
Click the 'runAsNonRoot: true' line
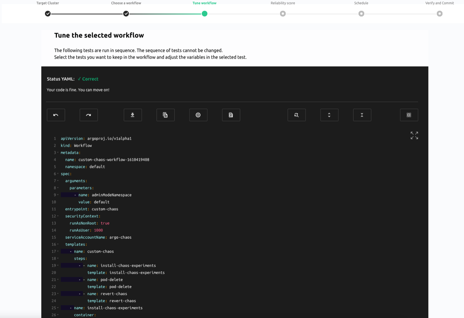pos(89,223)
